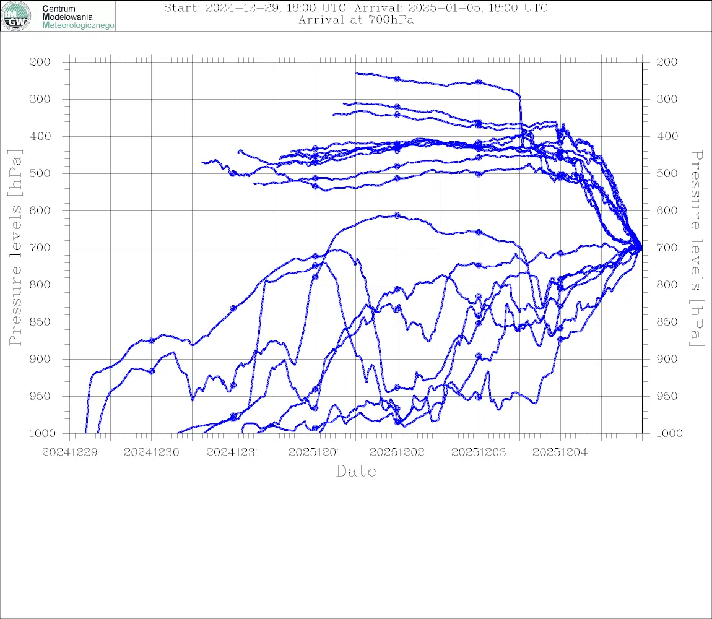Click the 20241229 date label
The height and width of the screenshot is (619, 712).
(69, 452)
